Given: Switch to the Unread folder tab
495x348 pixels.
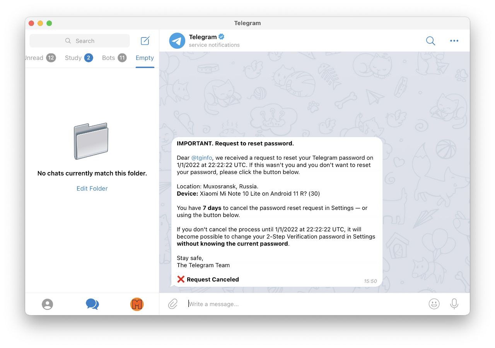Looking at the screenshot, I should pos(40,58).
